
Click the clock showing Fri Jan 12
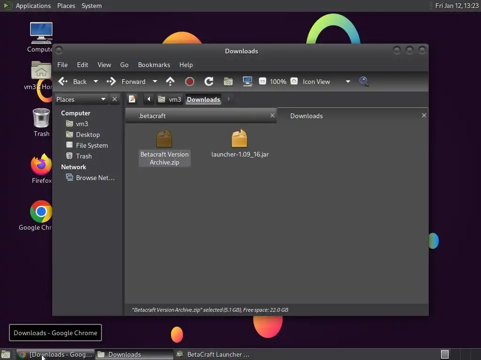457,6
